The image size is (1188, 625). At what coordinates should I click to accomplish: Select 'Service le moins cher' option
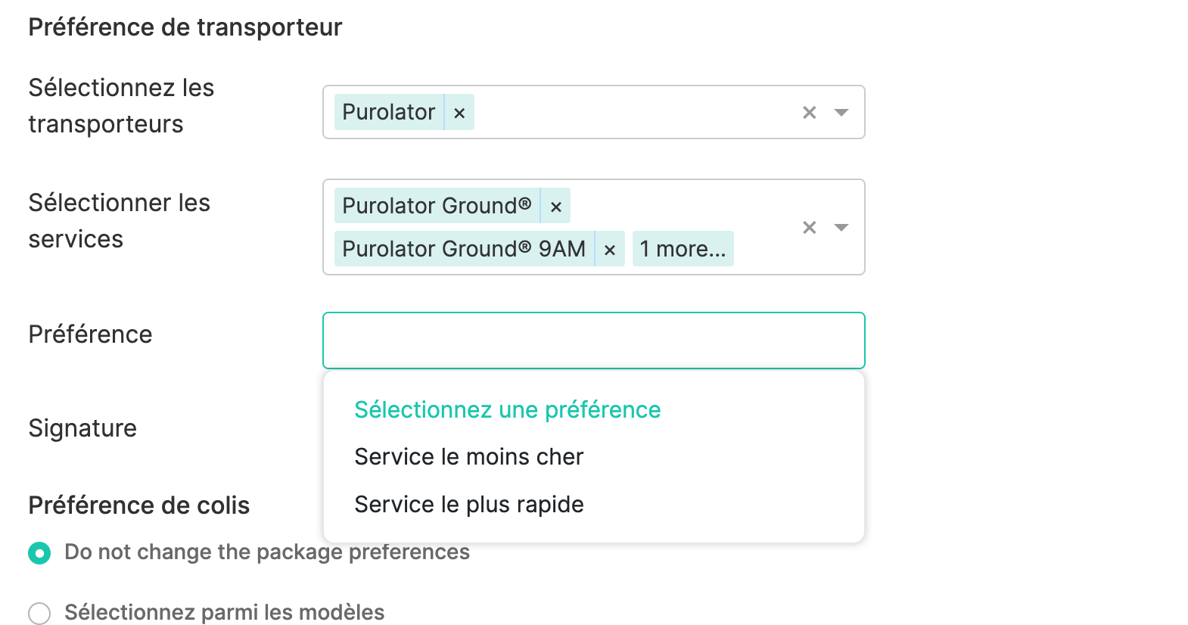pos(468,457)
